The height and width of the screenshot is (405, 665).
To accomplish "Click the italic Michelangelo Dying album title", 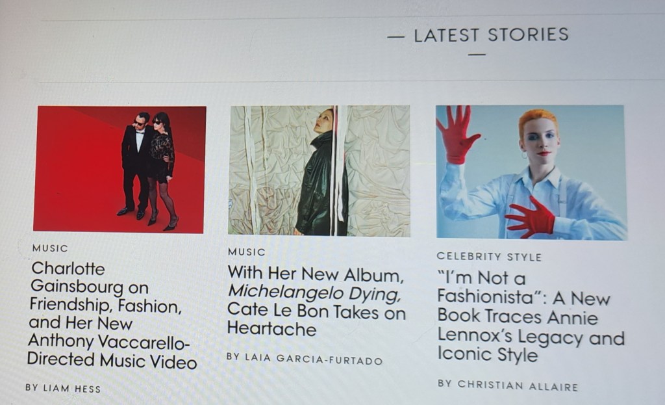I will [x=314, y=293].
